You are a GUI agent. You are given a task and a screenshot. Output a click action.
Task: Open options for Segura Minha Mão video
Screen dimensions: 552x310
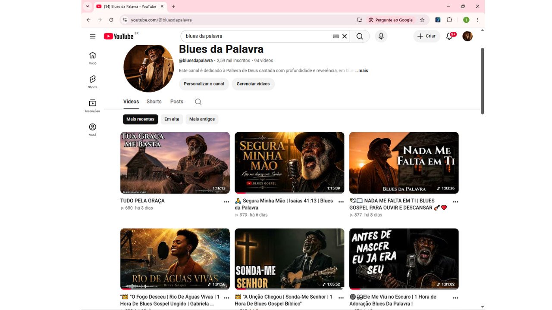pos(341,201)
